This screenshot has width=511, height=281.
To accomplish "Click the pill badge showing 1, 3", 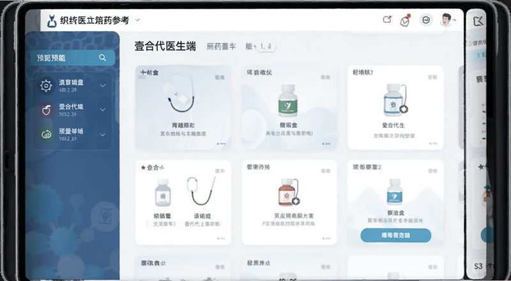I will pyautogui.click(x=266, y=47).
